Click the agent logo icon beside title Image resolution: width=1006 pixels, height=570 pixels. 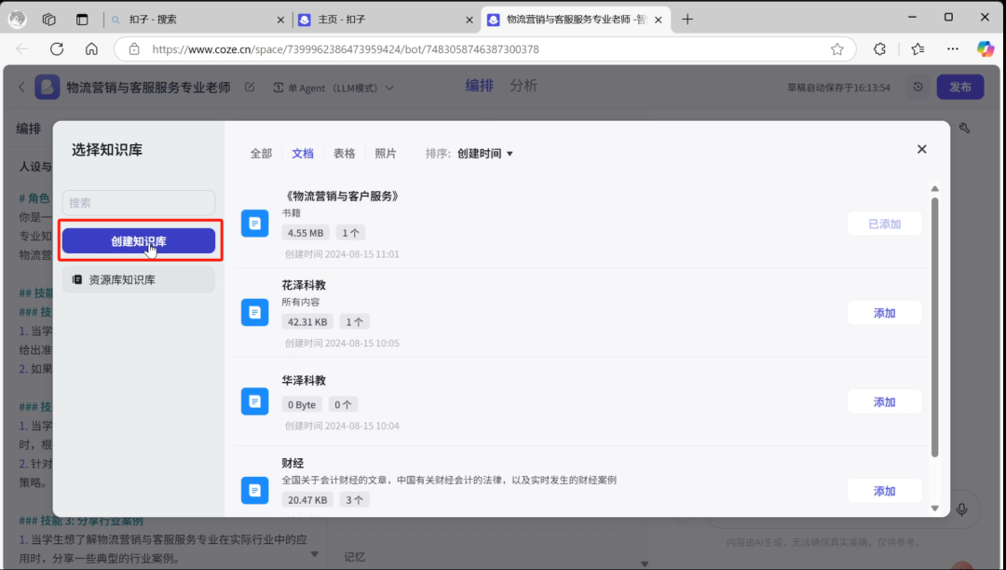click(x=48, y=86)
